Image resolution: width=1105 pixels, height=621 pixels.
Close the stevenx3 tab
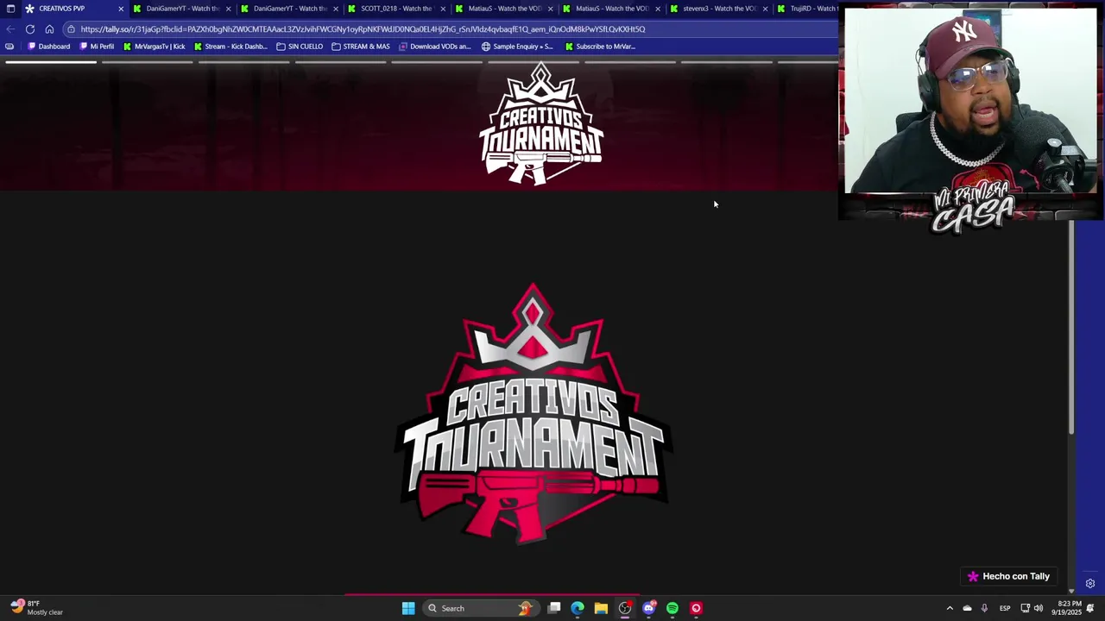tap(765, 9)
